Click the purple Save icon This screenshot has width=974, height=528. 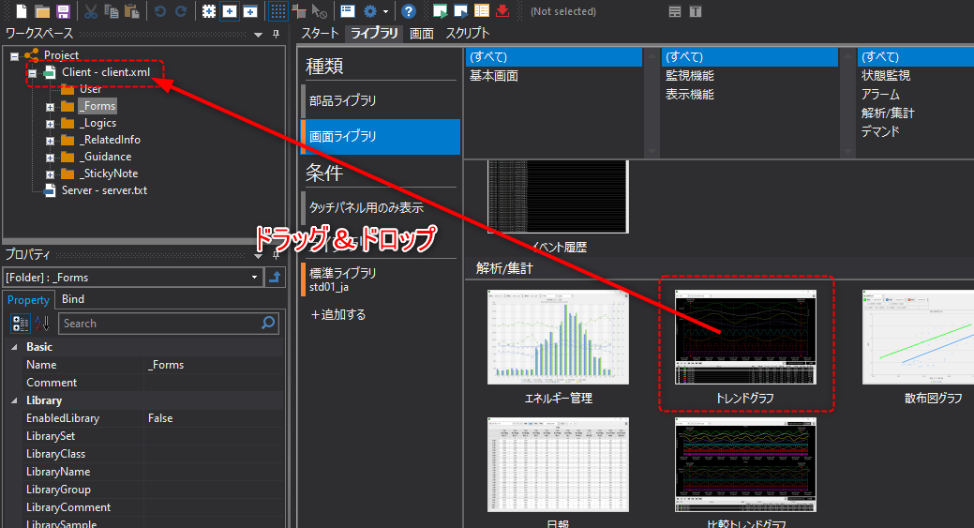63,11
